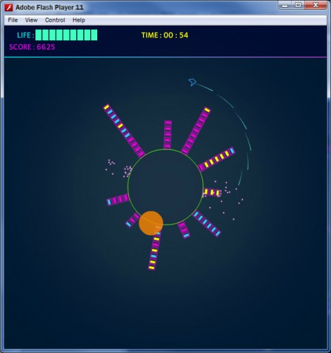The height and width of the screenshot is (353, 331).
Task: Click the yellow block topping the upper-right tower
Action: [x=207, y=110]
